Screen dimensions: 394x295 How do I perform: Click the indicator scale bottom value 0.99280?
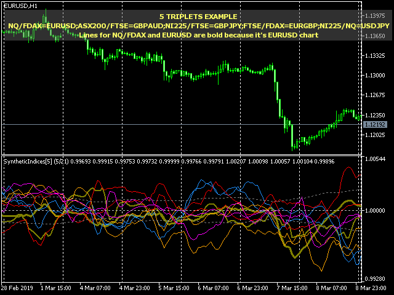click(x=375, y=279)
